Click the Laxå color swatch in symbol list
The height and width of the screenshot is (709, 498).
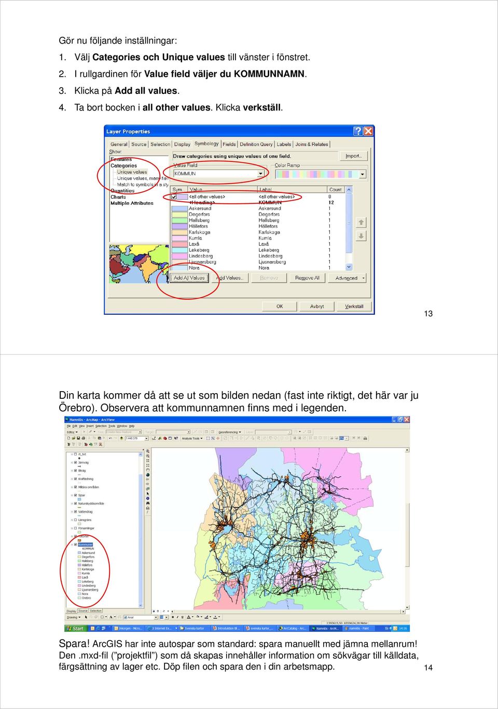pos(179,244)
